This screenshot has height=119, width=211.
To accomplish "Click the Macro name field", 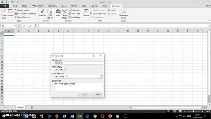I will pos(79,63).
